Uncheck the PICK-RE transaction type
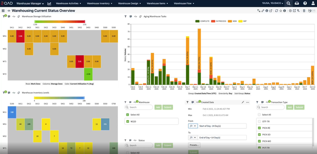This screenshot has width=317, height=154. tap(259, 128)
